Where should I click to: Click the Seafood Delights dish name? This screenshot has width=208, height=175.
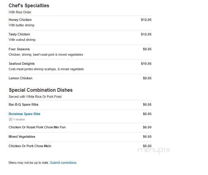[21, 64]
